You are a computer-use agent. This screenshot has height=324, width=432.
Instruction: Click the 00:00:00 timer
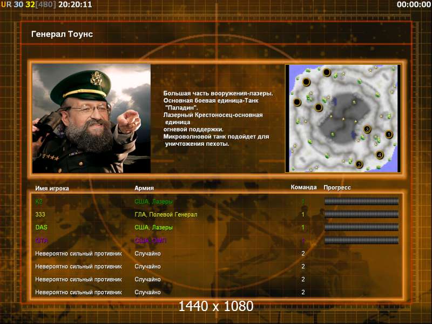[x=414, y=4]
